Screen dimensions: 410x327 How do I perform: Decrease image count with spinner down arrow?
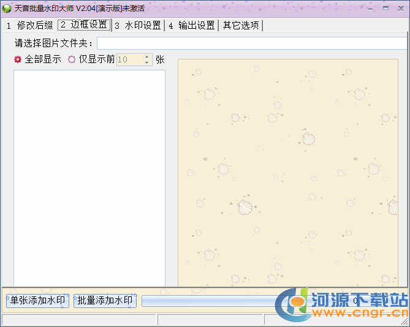point(146,62)
